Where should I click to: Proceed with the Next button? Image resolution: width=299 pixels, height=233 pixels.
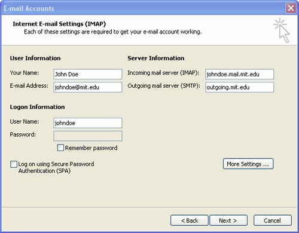tap(228, 220)
